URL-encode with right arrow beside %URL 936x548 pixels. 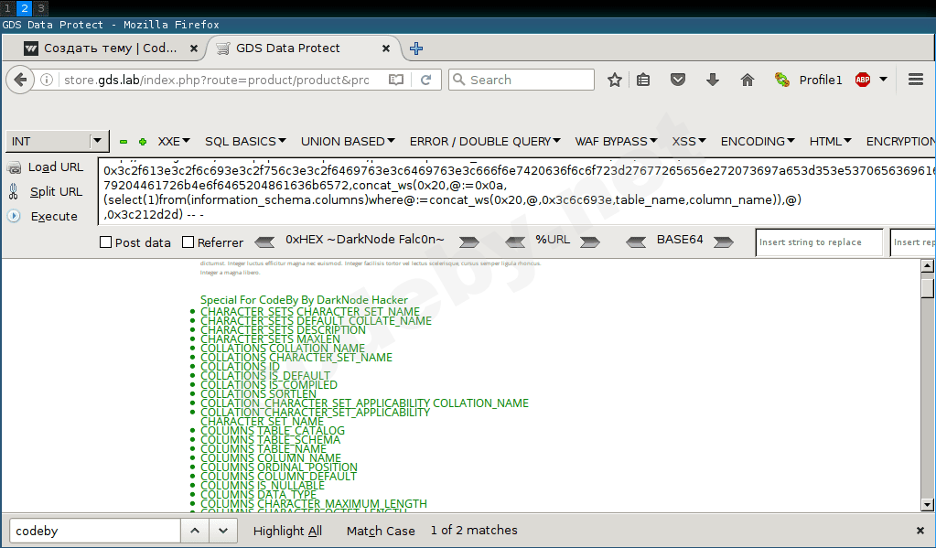590,242
